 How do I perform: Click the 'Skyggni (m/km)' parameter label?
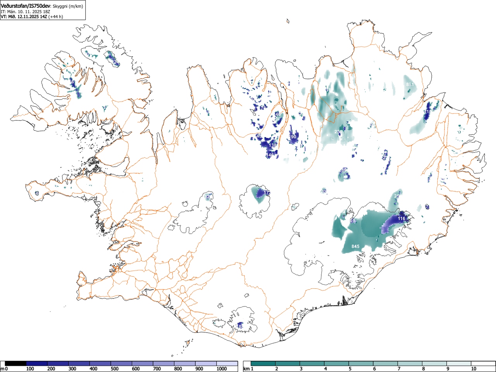click(x=67, y=6)
